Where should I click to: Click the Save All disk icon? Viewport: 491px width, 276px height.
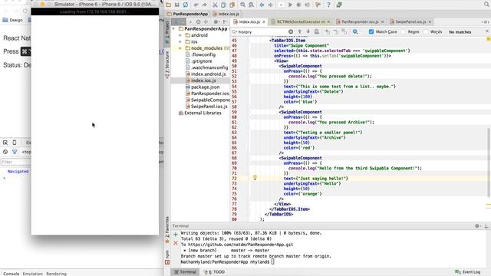click(x=177, y=5)
